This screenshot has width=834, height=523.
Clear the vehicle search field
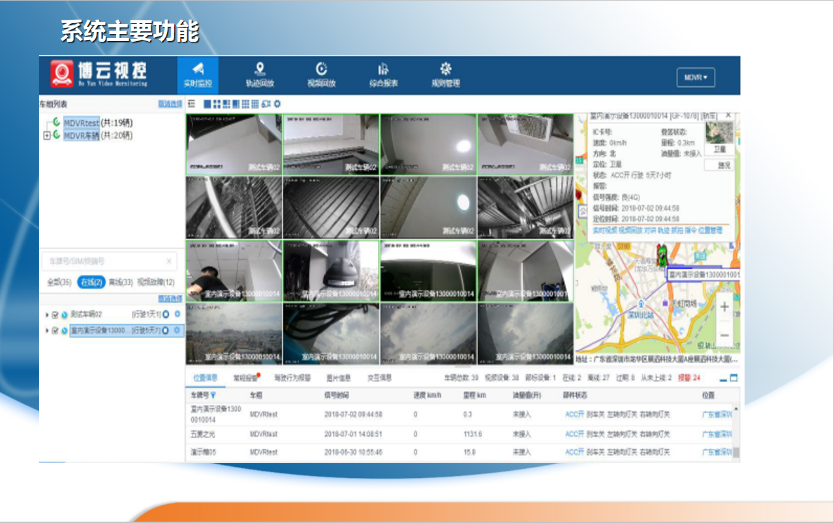click(x=169, y=262)
